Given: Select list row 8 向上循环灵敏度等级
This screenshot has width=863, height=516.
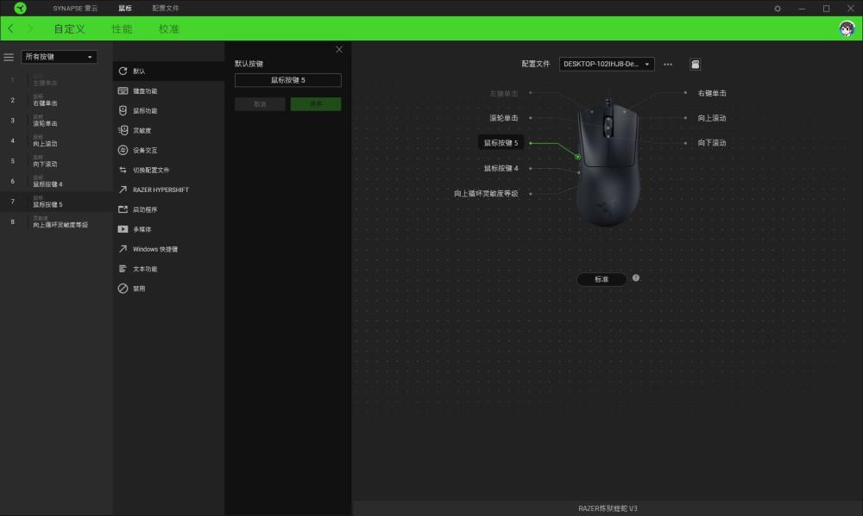Looking at the screenshot, I should pyautogui.click(x=56, y=222).
